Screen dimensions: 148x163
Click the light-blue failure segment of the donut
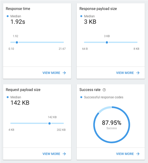click(104, 109)
